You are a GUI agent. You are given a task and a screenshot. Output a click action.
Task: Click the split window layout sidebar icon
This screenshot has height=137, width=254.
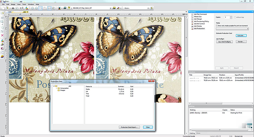(x=2, y=52)
